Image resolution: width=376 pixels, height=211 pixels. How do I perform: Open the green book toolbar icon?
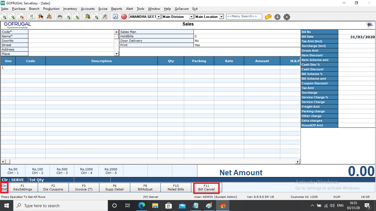pos(88,16)
